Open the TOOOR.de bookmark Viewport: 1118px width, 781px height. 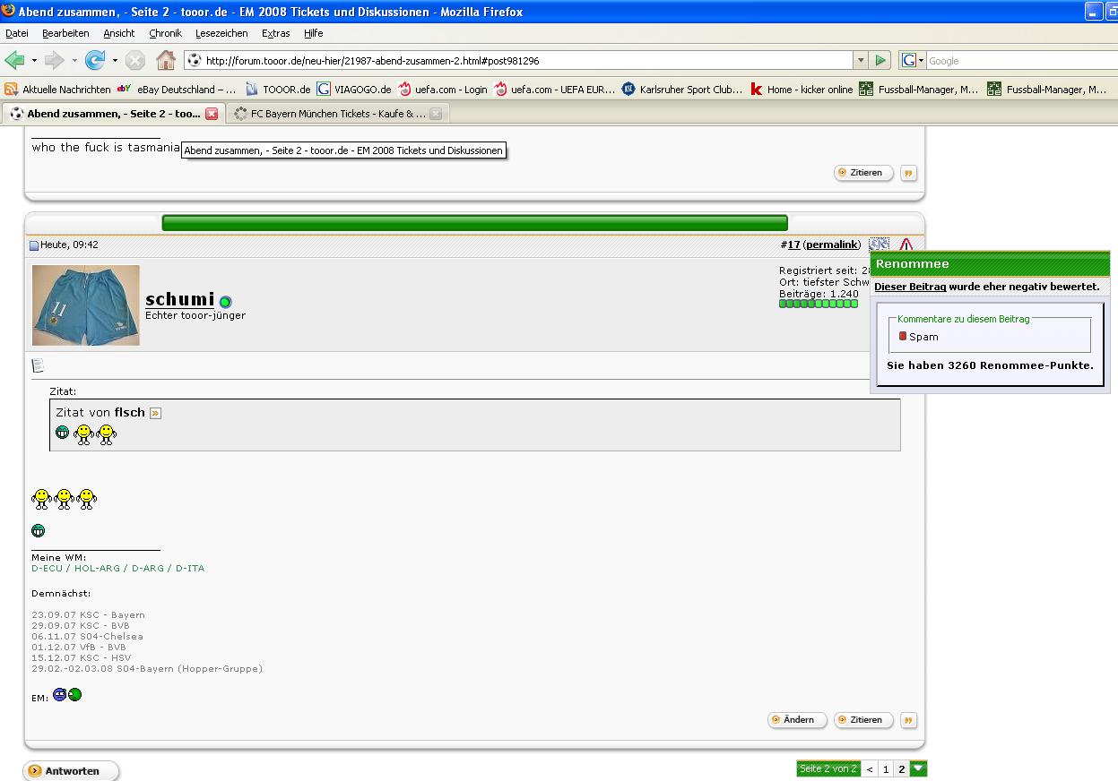pyautogui.click(x=278, y=89)
